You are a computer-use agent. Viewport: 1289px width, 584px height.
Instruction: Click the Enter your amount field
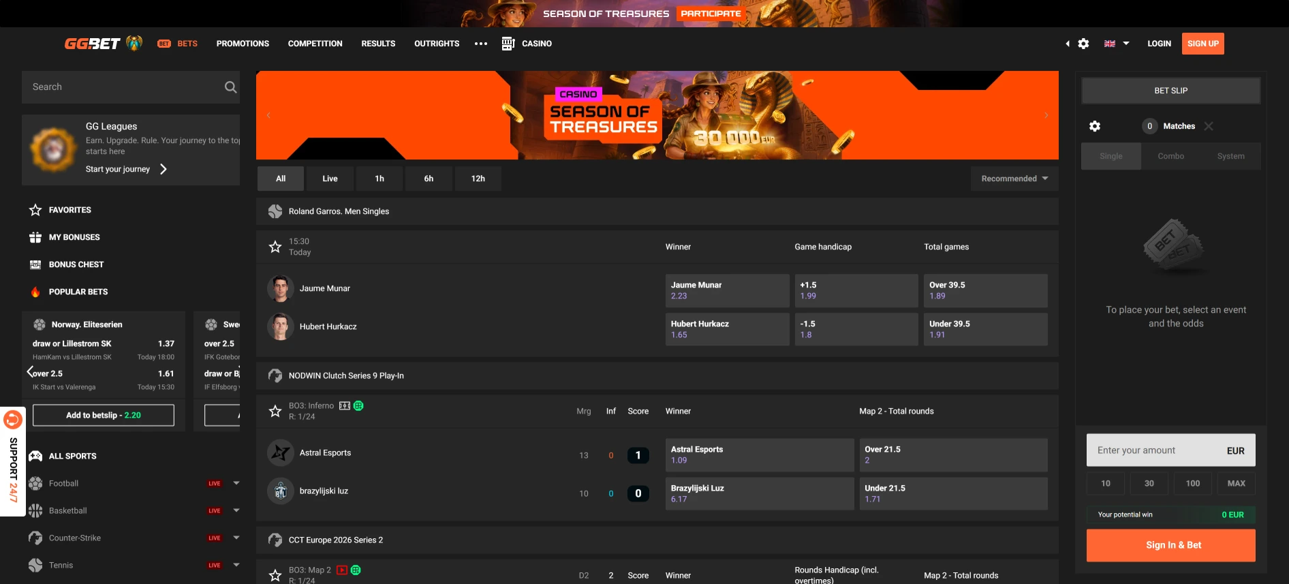click(x=1170, y=450)
